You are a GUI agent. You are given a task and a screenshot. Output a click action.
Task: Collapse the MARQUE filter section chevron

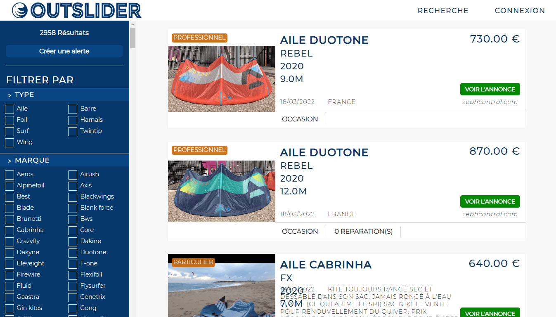(9, 161)
